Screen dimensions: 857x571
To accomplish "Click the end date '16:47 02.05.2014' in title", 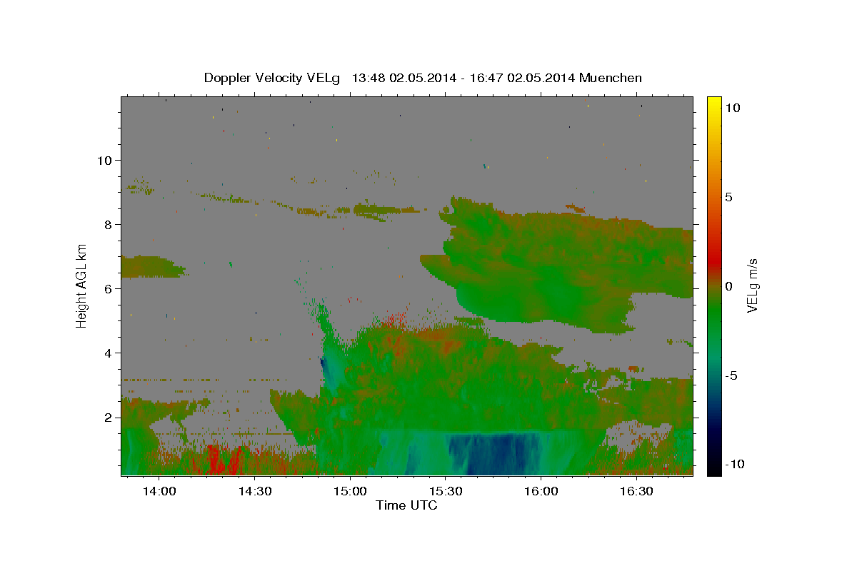I will [x=523, y=78].
